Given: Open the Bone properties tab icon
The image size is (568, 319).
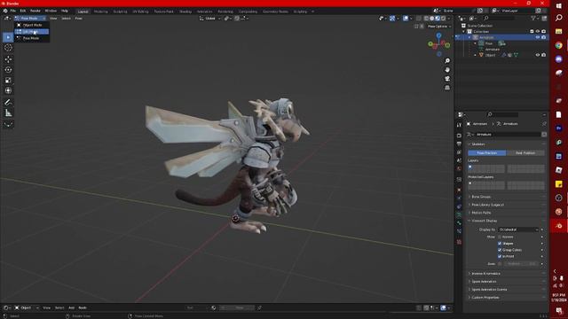Looking at the screenshot, I should click(x=459, y=223).
